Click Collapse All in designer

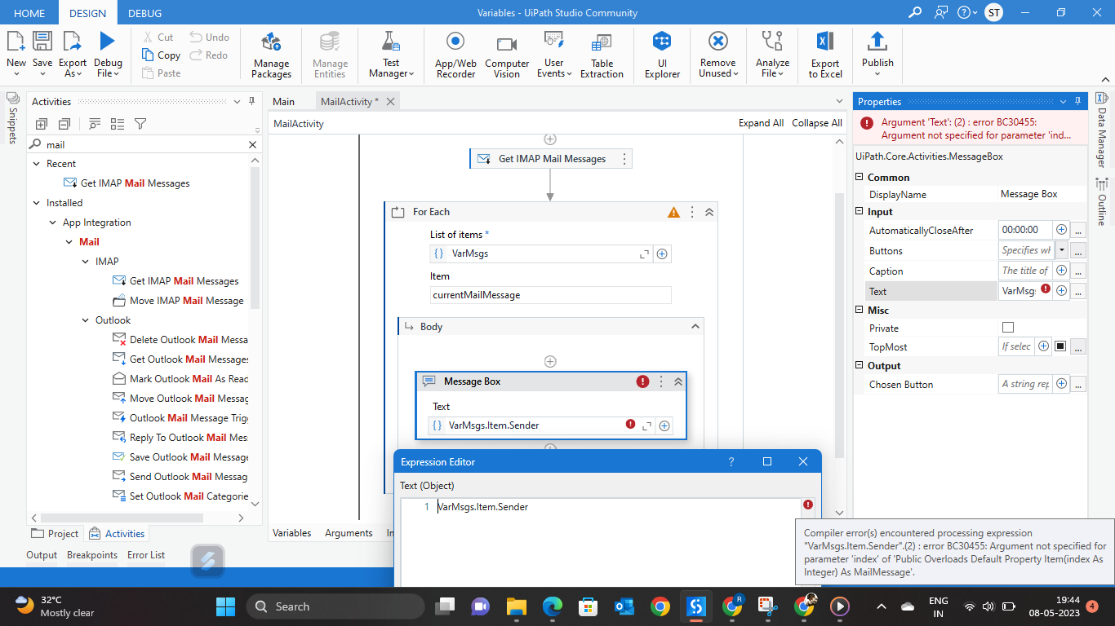(x=817, y=123)
